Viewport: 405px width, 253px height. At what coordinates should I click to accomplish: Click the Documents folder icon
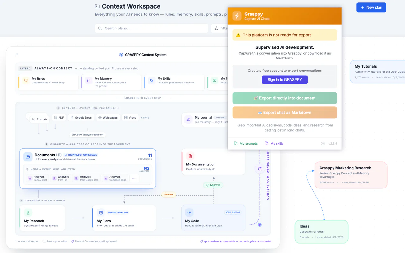28,157
